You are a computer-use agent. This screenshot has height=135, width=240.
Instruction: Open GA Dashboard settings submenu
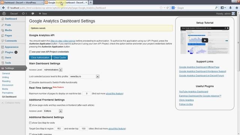(9, 97)
